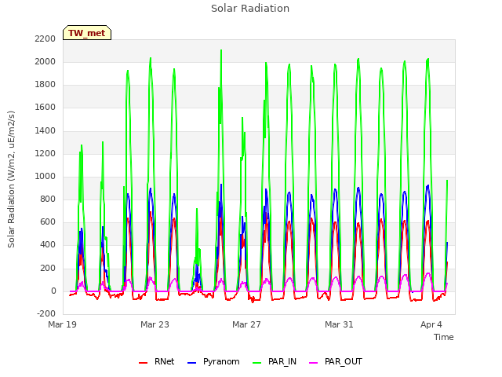Toggle the Pyranom series in legend
Viewport: 502px width, 377px height.
[x=213, y=361]
